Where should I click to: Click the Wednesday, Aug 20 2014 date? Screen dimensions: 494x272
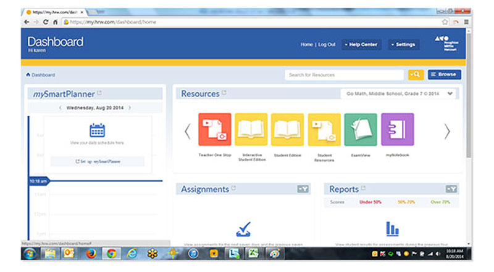coord(95,108)
